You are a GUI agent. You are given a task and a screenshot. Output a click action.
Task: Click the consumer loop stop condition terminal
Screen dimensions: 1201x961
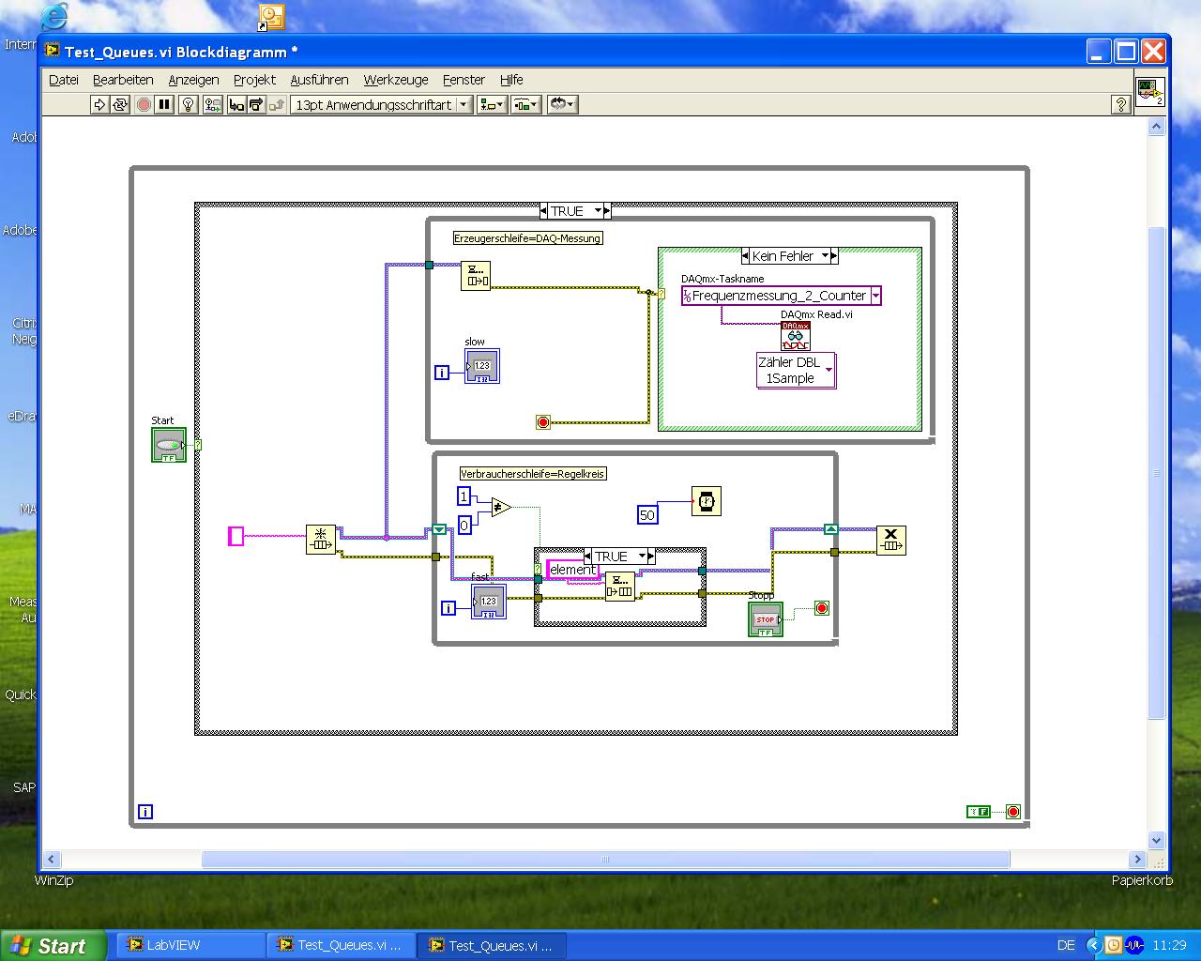[x=822, y=608]
